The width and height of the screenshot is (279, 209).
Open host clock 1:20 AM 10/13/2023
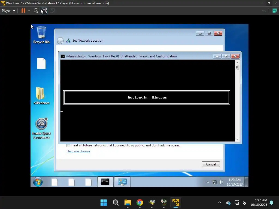[x=259, y=202]
